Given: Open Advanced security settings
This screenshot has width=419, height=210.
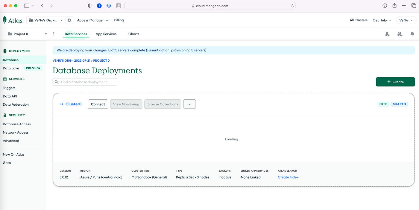Looking at the screenshot, I should 11,141.
